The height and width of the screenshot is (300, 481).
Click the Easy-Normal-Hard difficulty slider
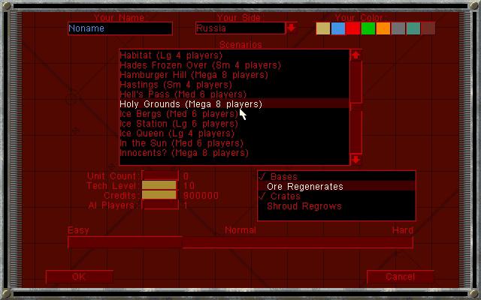click(240, 242)
